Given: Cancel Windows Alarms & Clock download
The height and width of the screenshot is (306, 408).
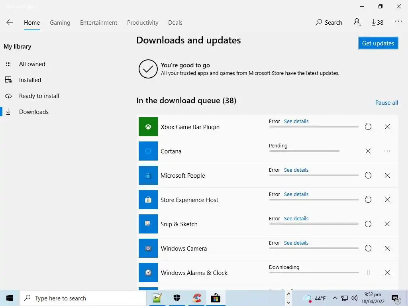Looking at the screenshot, I should 387,273.
